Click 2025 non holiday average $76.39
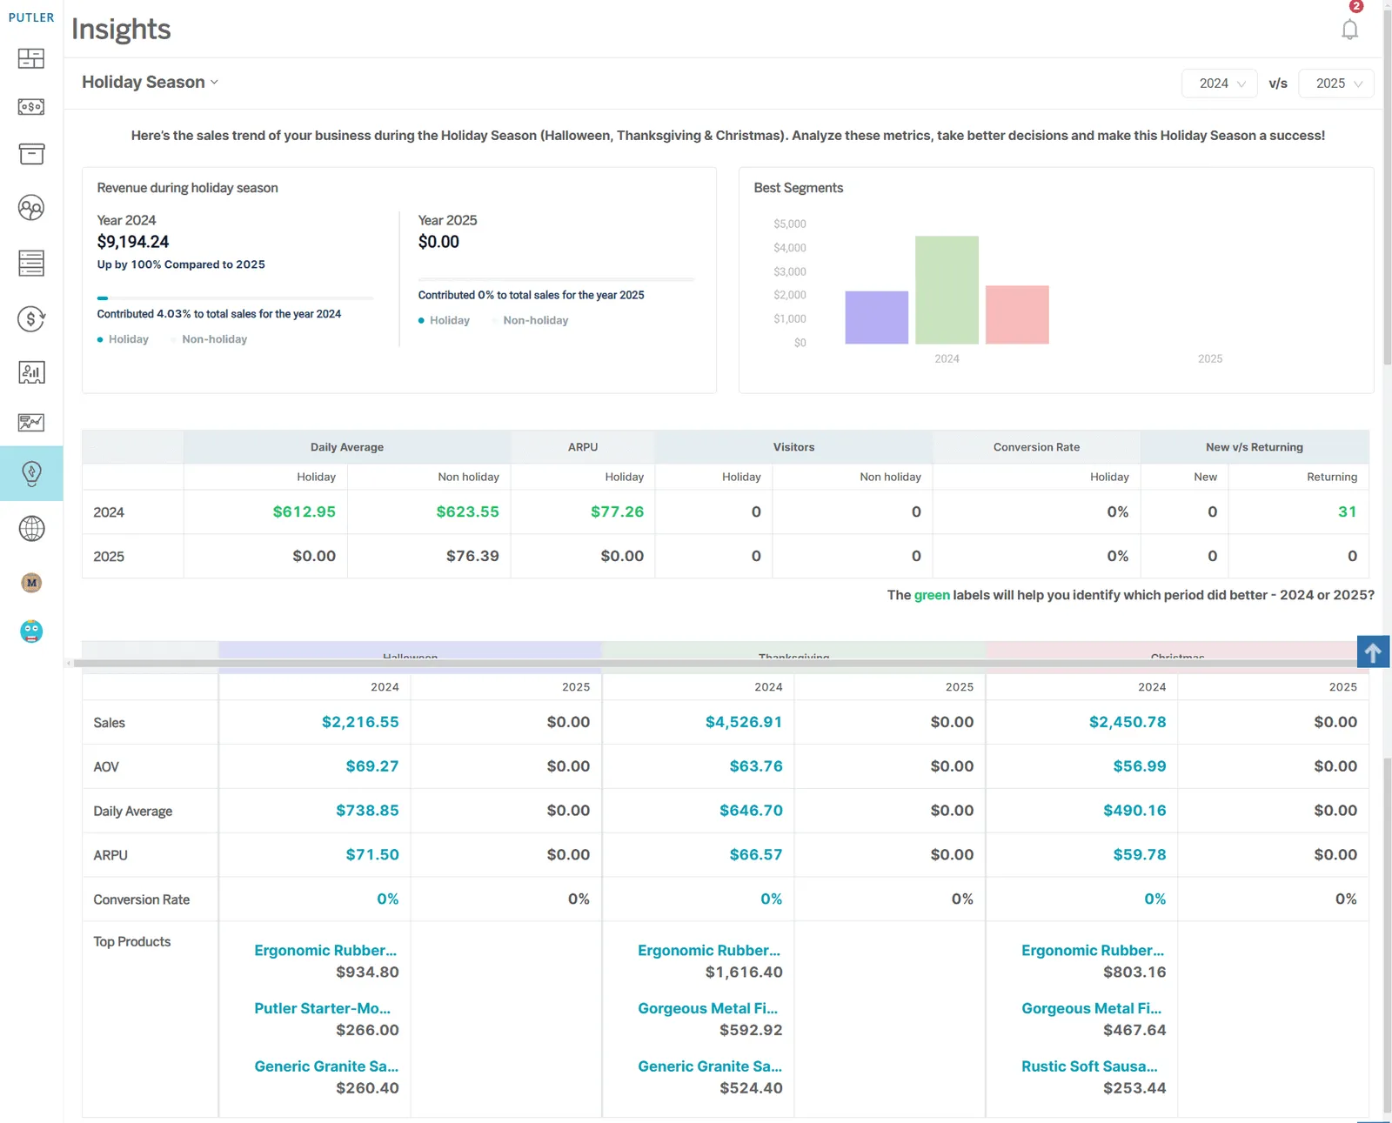This screenshot has height=1123, width=1392. (472, 556)
